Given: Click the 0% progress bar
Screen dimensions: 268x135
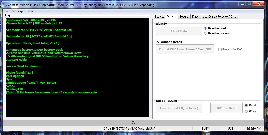Looking at the screenshot, I should (133, 123).
